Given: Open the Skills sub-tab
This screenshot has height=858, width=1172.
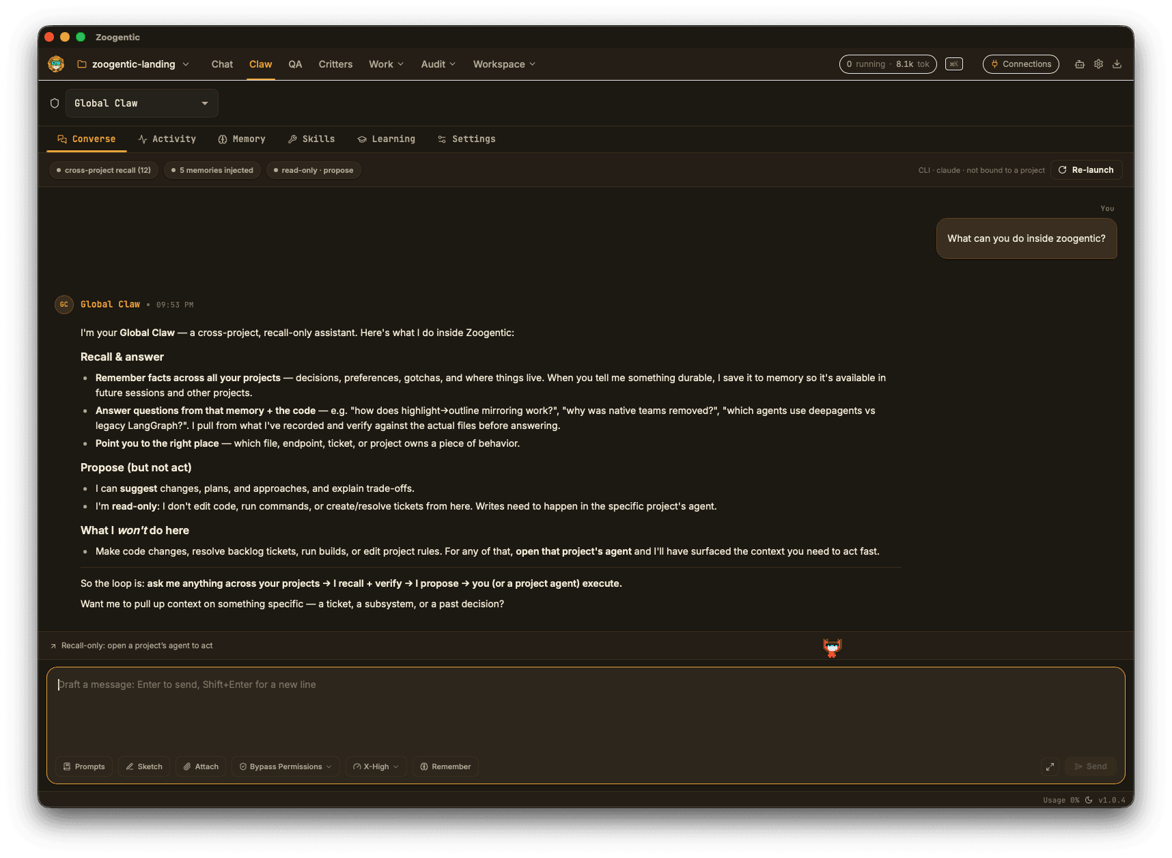Looking at the screenshot, I should point(311,139).
